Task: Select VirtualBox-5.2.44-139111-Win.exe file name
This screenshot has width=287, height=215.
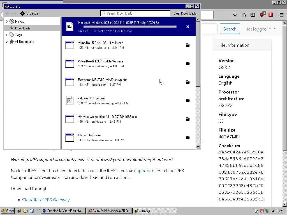Action: (x=101, y=43)
